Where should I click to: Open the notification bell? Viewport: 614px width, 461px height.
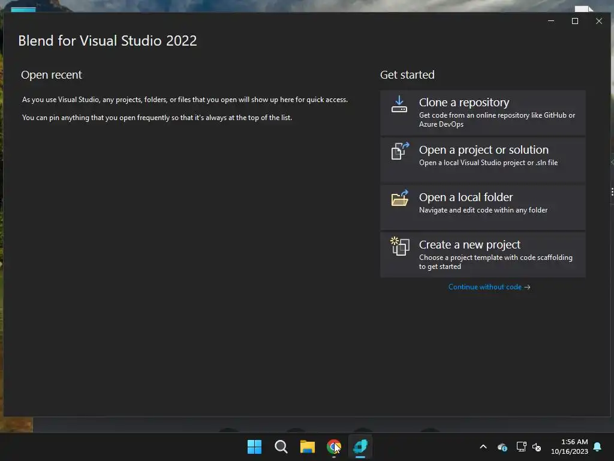tap(598, 447)
